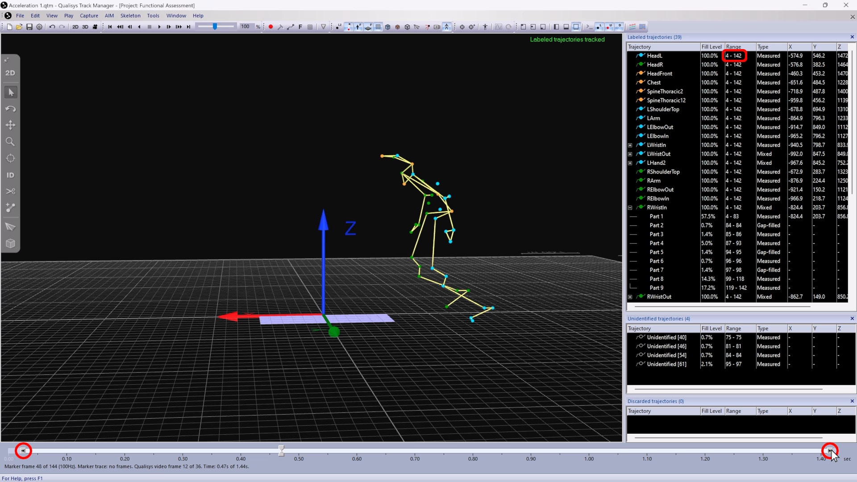This screenshot has width=857, height=482.
Task: Expand the LWristIn trajectory entry
Action: click(x=630, y=145)
